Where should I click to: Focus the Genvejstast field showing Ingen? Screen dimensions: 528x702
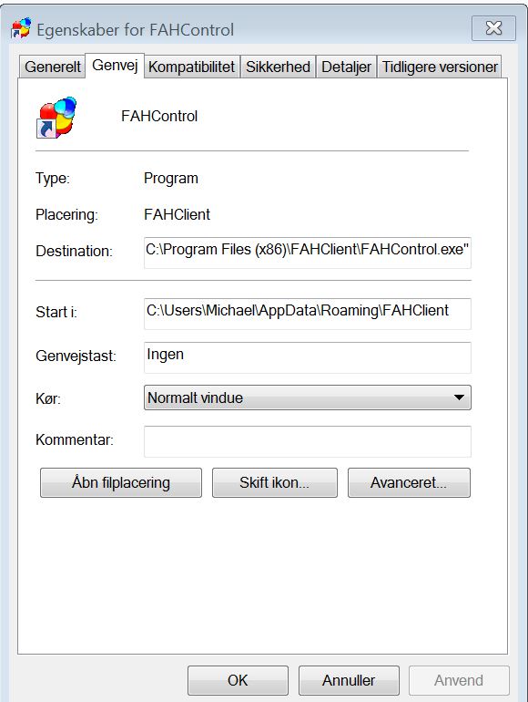tap(308, 357)
